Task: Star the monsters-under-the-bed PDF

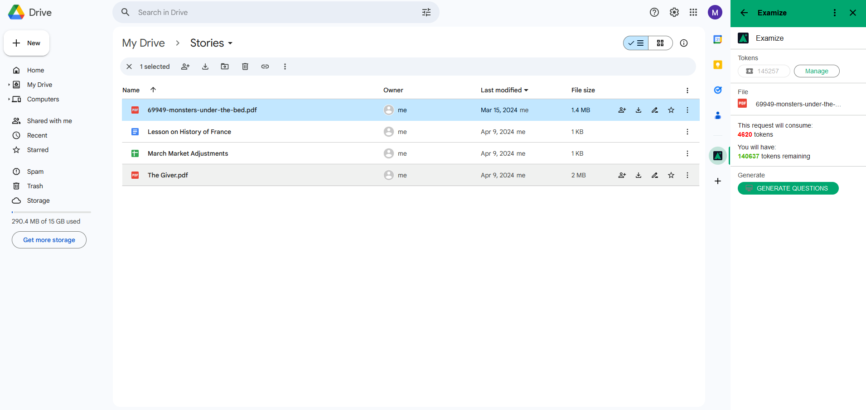Action: 671,110
